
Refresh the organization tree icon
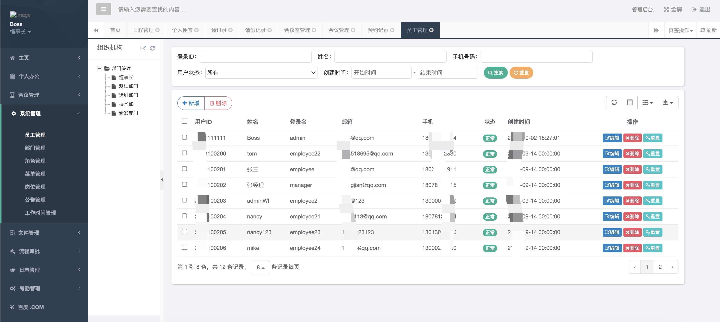click(152, 48)
